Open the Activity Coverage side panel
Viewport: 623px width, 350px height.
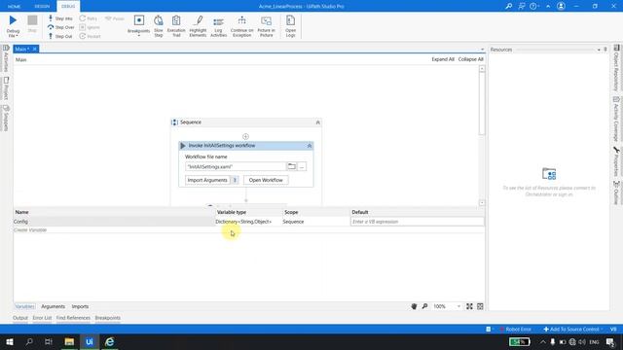coord(616,119)
